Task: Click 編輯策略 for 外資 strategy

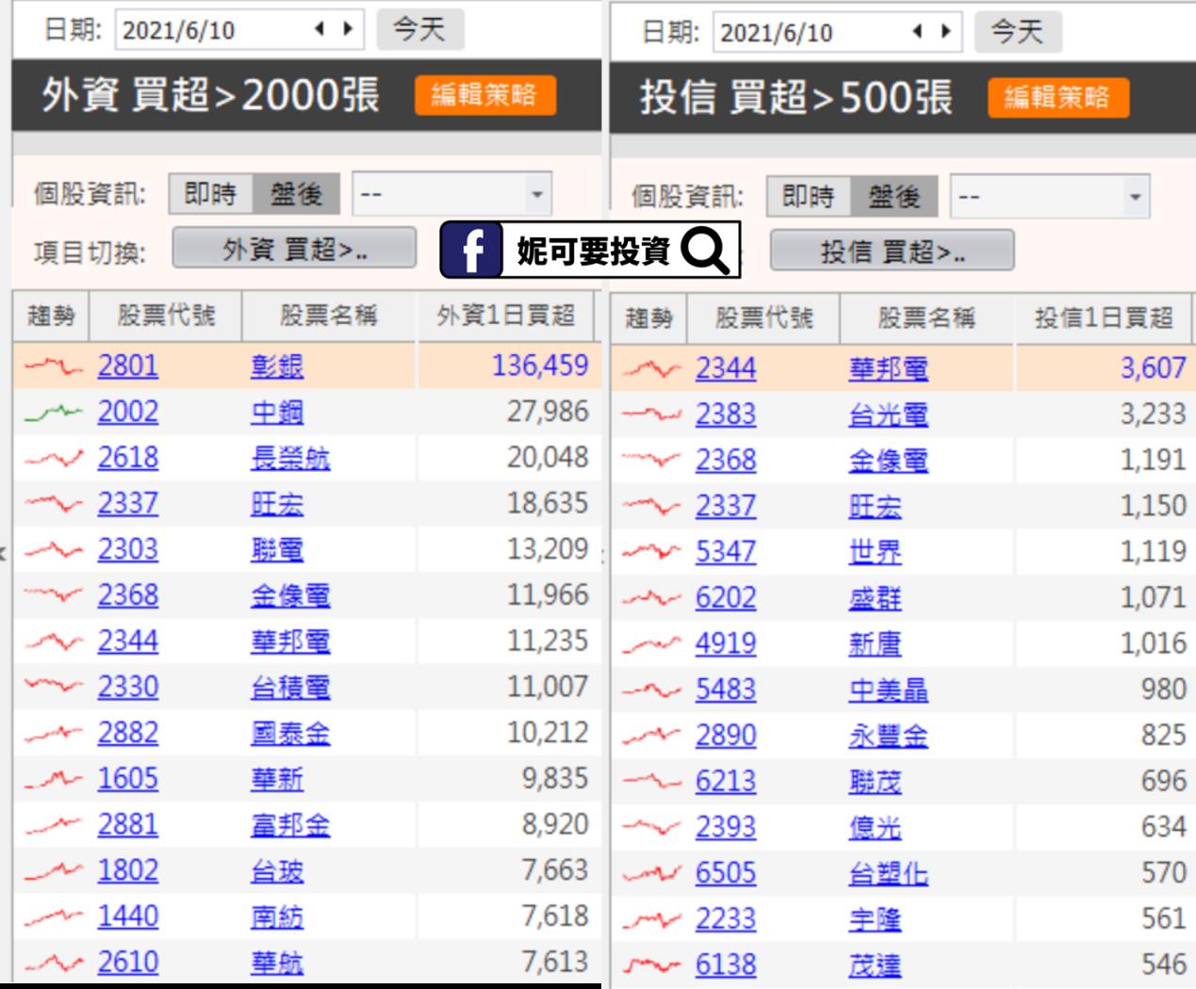Action: pos(485,94)
